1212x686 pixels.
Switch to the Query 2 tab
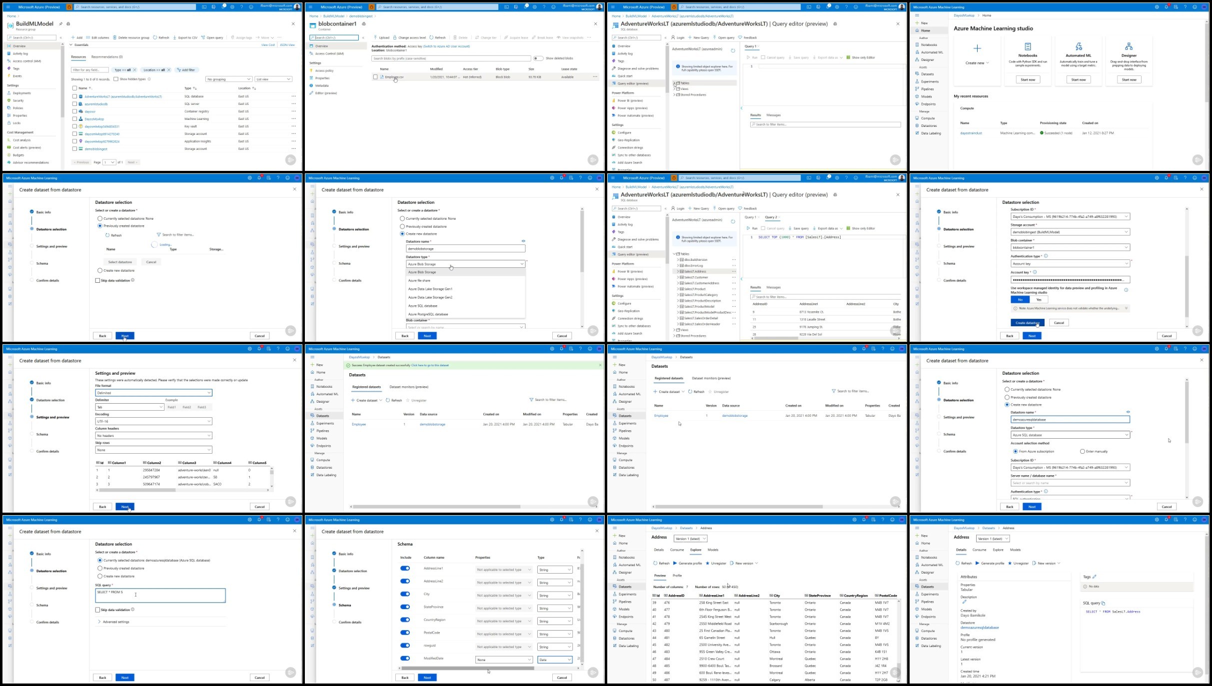[x=771, y=217]
